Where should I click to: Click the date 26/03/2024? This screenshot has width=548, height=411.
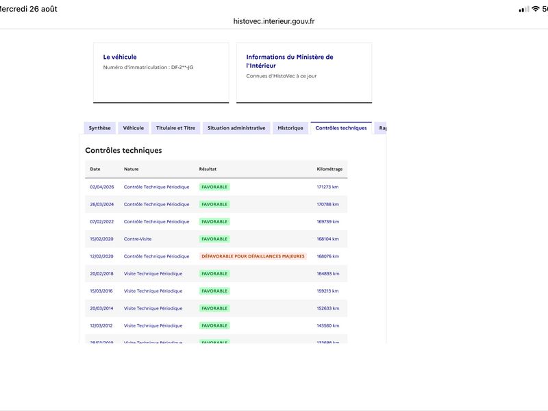[101, 204]
